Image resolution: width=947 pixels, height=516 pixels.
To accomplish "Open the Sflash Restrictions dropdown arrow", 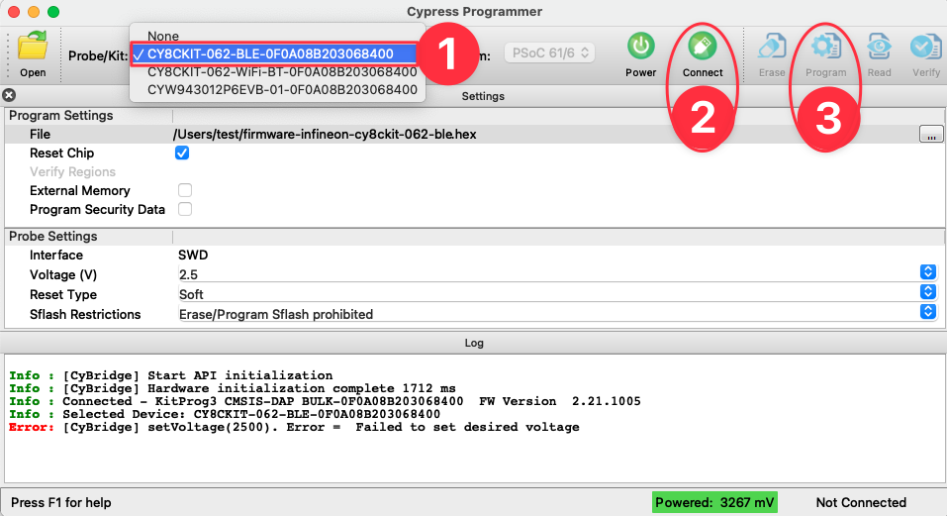I will (x=928, y=312).
